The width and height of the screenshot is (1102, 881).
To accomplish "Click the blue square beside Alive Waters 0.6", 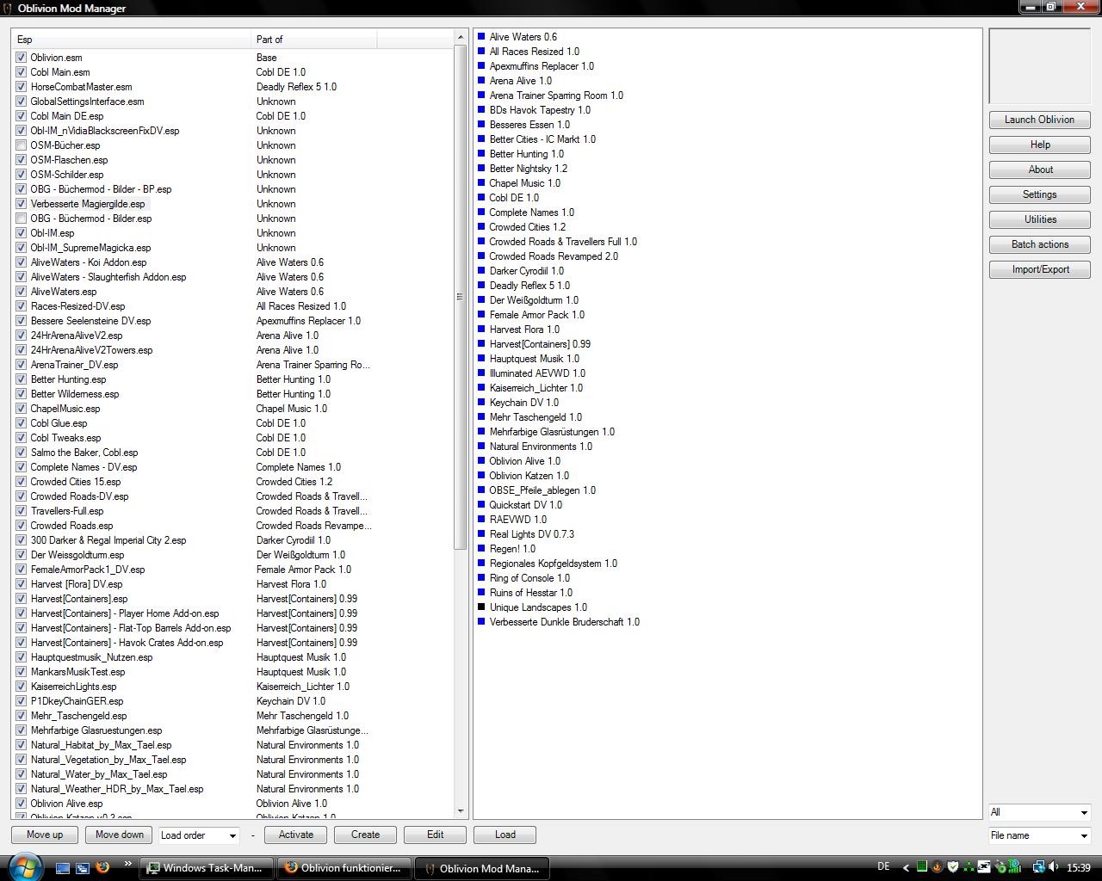I will click(481, 37).
